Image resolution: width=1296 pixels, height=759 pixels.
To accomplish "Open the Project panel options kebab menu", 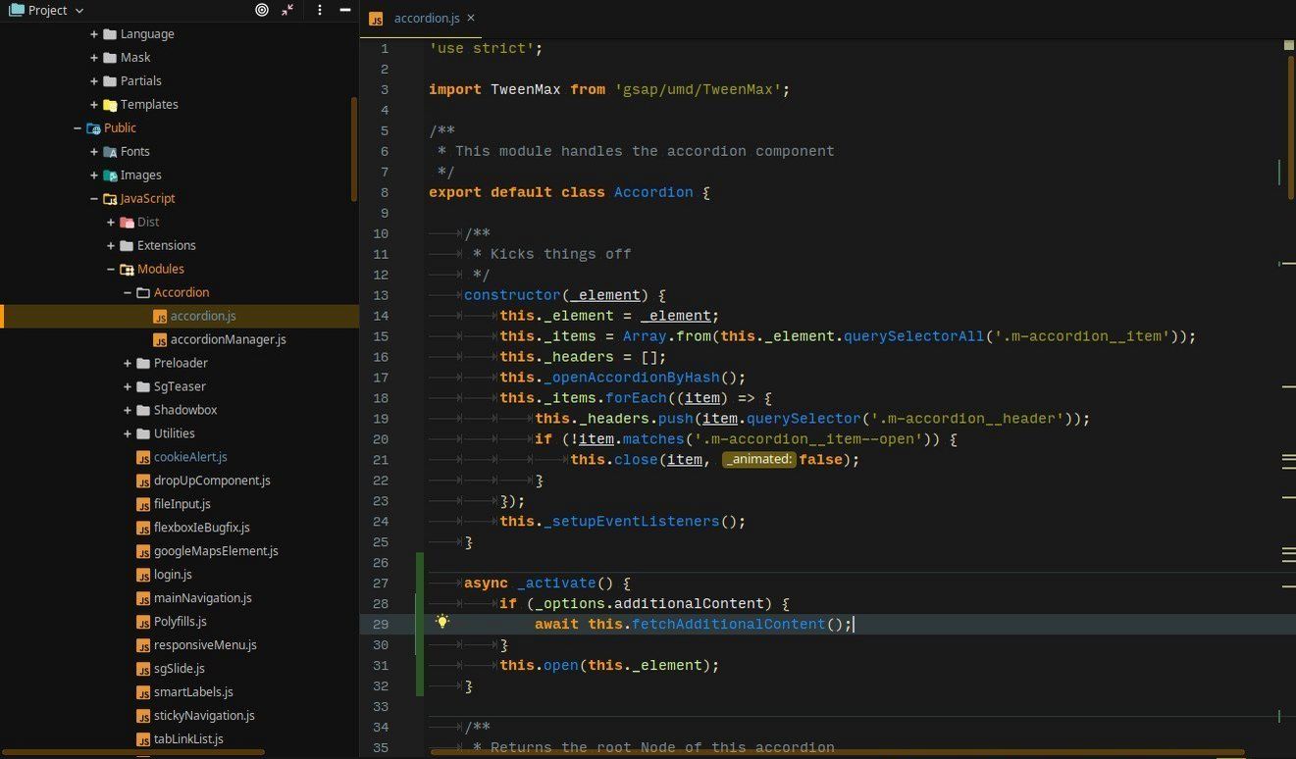I will [x=319, y=10].
